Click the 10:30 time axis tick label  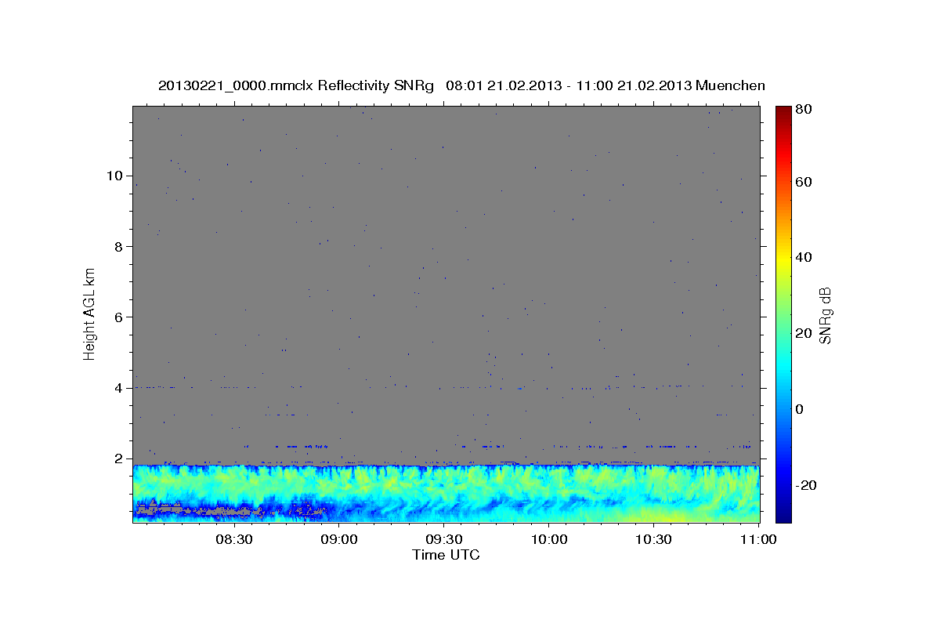coord(653,539)
